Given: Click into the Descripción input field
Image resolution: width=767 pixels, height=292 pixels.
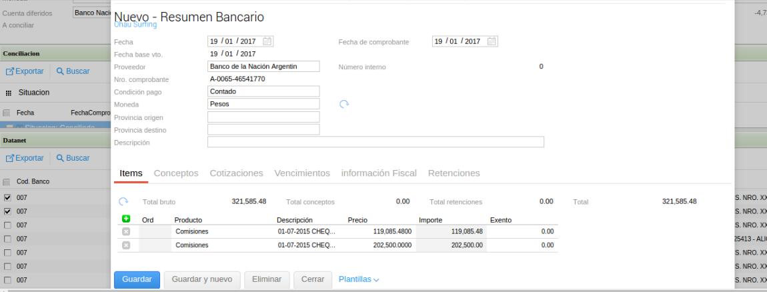Looking at the screenshot, I should tap(375, 142).
